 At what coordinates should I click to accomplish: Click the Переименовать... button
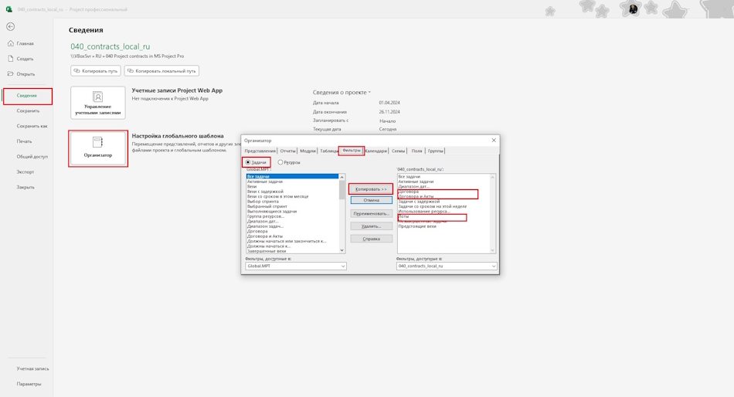371,213
